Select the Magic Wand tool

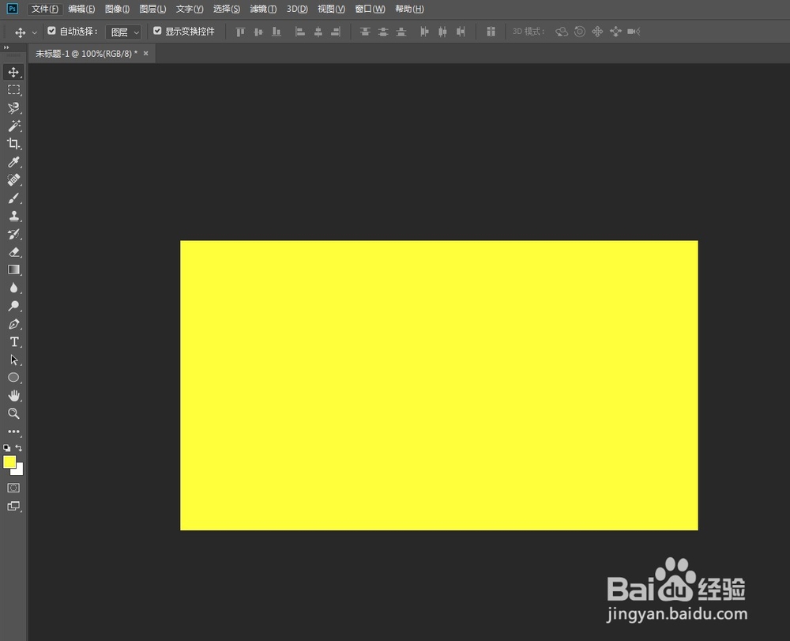tap(13, 126)
